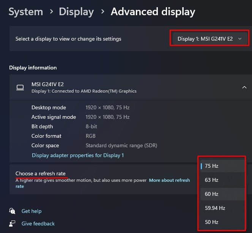The image size is (252, 233).
Task: Select 60 Hz refresh rate
Action: (x=222, y=194)
